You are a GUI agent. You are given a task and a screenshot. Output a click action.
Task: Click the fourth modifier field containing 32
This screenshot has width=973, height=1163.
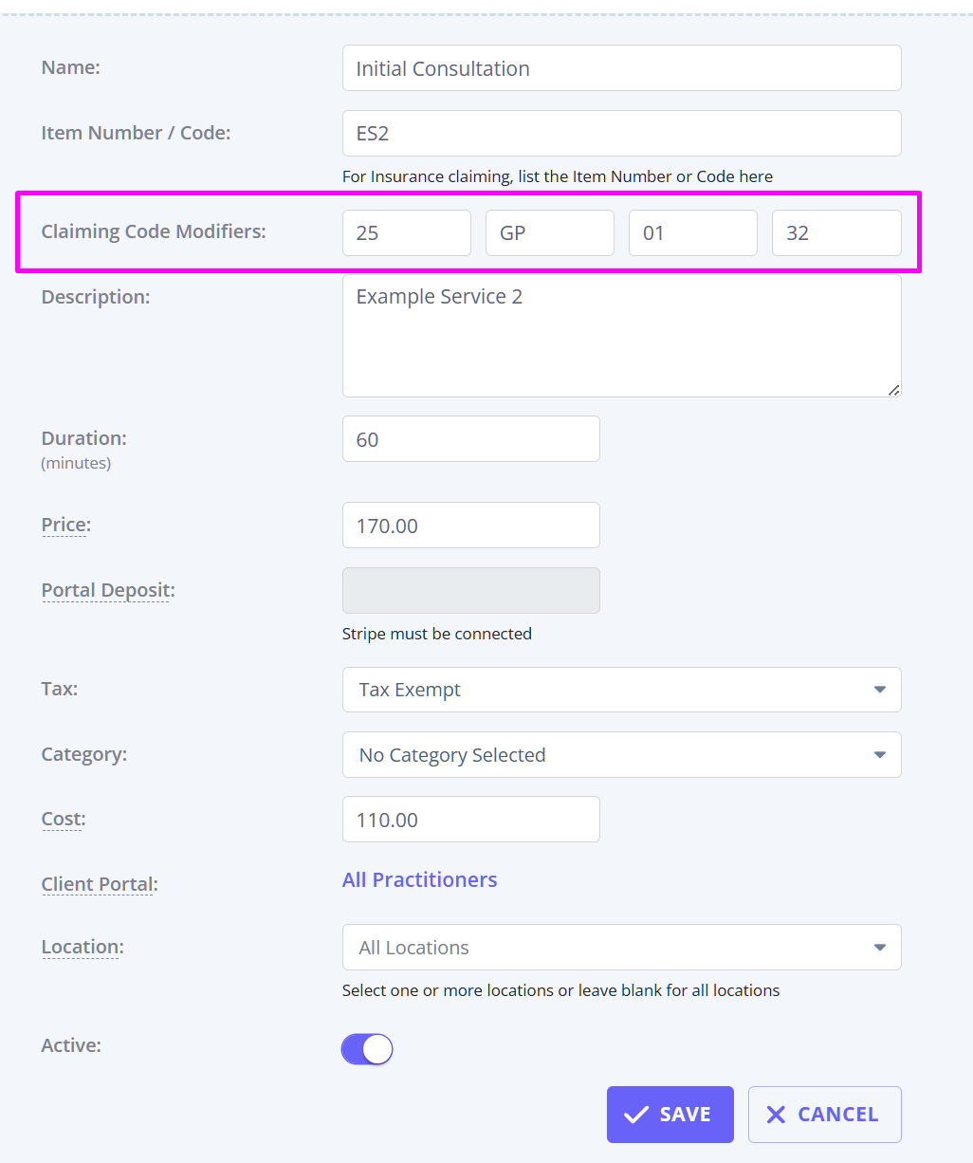tap(835, 233)
